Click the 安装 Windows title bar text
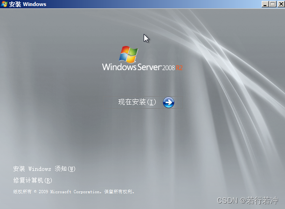The image size is (285, 209). [28, 4]
